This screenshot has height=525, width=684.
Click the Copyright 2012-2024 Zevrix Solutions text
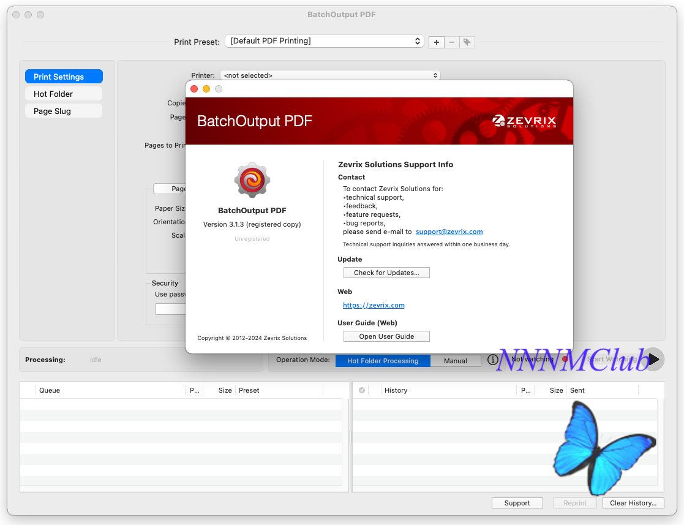coord(252,338)
